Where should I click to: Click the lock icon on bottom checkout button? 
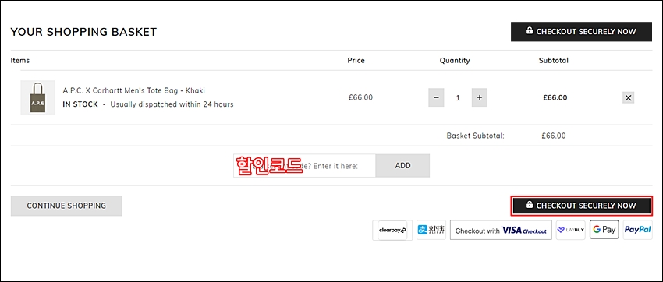tap(529, 205)
